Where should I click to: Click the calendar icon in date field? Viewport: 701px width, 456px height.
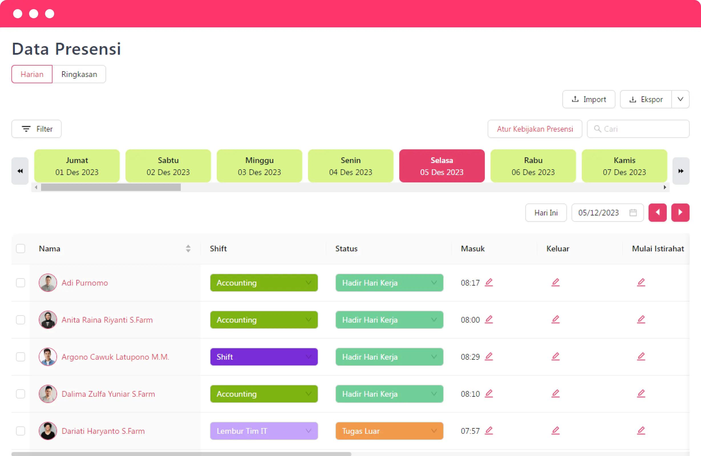tap(633, 213)
